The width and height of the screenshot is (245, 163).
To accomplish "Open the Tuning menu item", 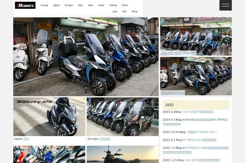I will click(113, 5).
